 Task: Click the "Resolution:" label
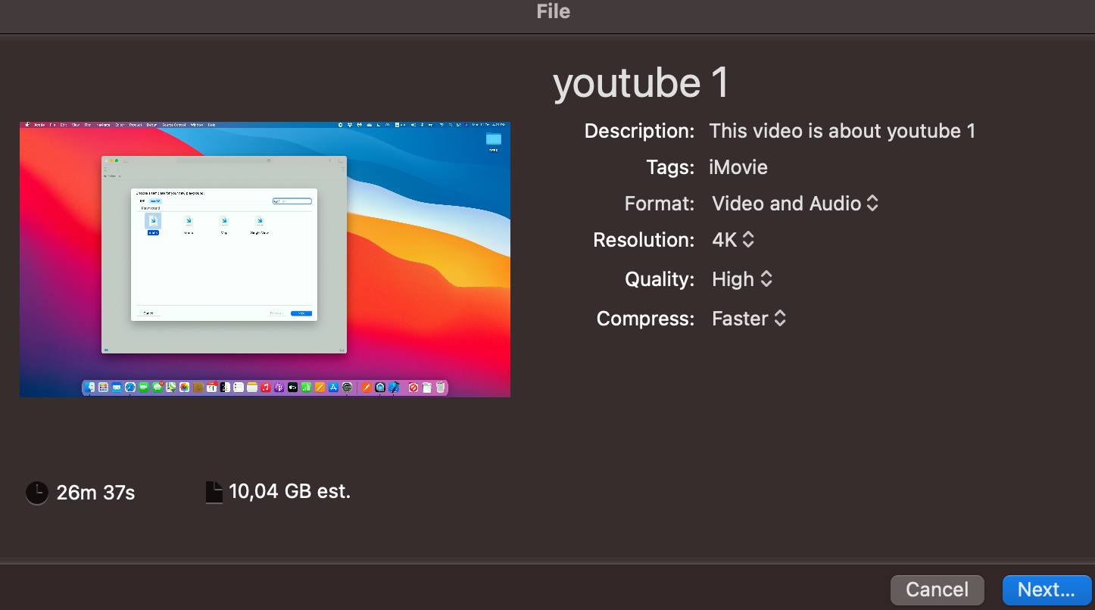click(644, 240)
